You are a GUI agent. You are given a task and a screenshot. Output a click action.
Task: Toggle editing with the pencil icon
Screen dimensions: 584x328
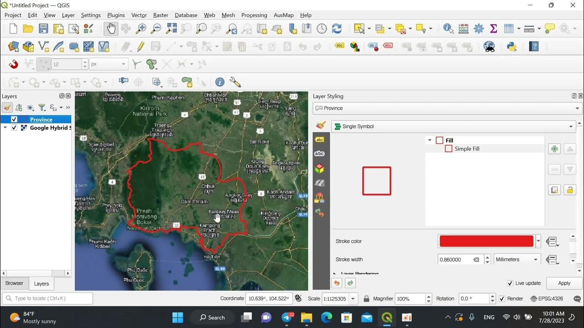(141, 46)
